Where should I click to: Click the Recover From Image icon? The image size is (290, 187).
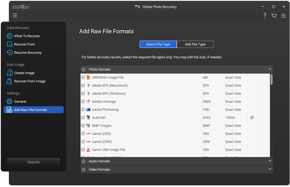click(9, 81)
